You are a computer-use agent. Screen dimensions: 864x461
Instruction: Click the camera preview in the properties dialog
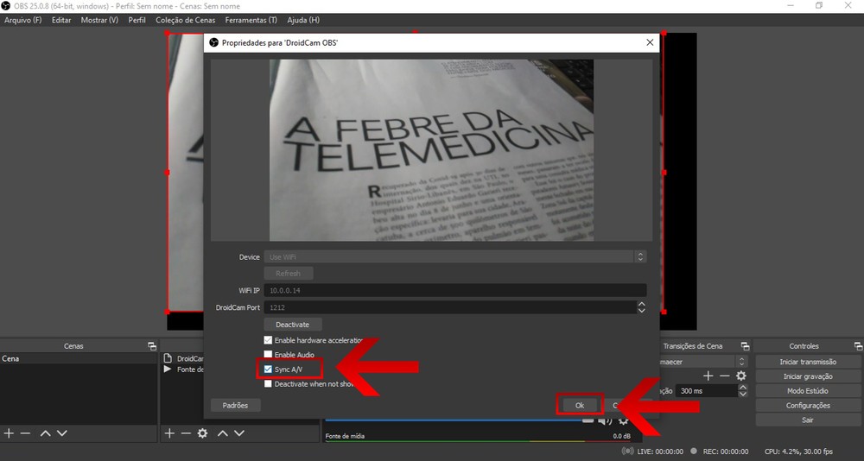coord(431,150)
